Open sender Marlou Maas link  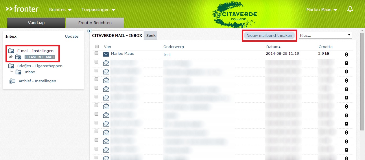tap(122, 53)
